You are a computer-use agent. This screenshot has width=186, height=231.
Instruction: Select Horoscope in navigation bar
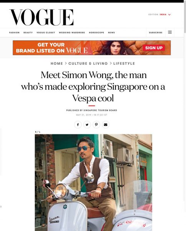pos(96,33)
